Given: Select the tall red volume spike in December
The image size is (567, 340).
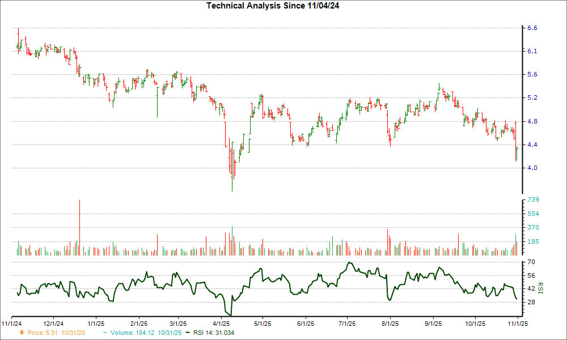Looking at the screenshot, I should (x=79, y=226).
